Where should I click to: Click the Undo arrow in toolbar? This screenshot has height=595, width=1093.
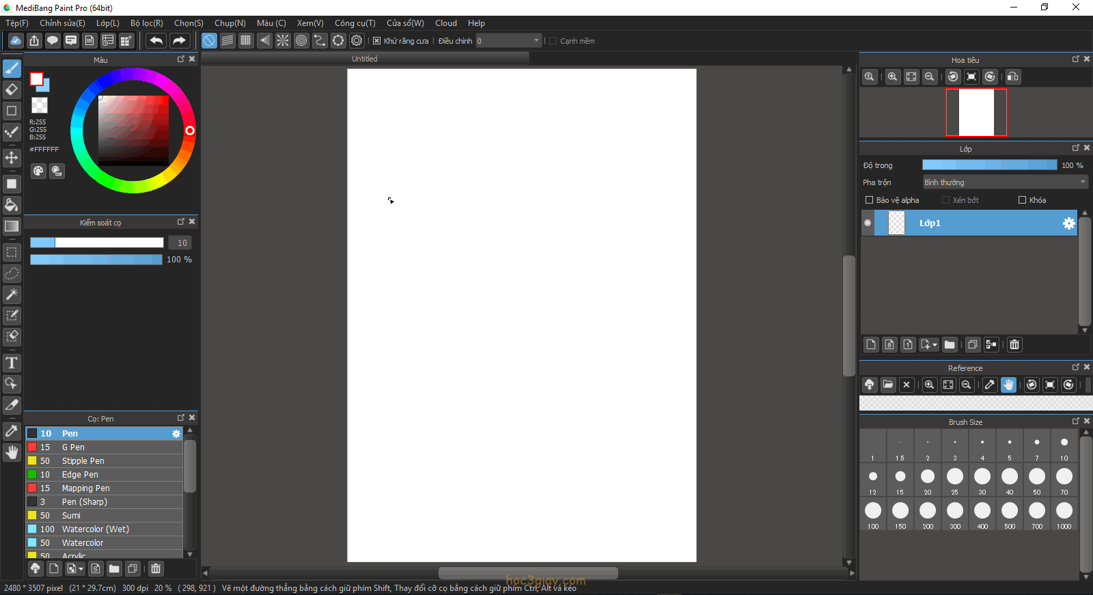(x=156, y=41)
